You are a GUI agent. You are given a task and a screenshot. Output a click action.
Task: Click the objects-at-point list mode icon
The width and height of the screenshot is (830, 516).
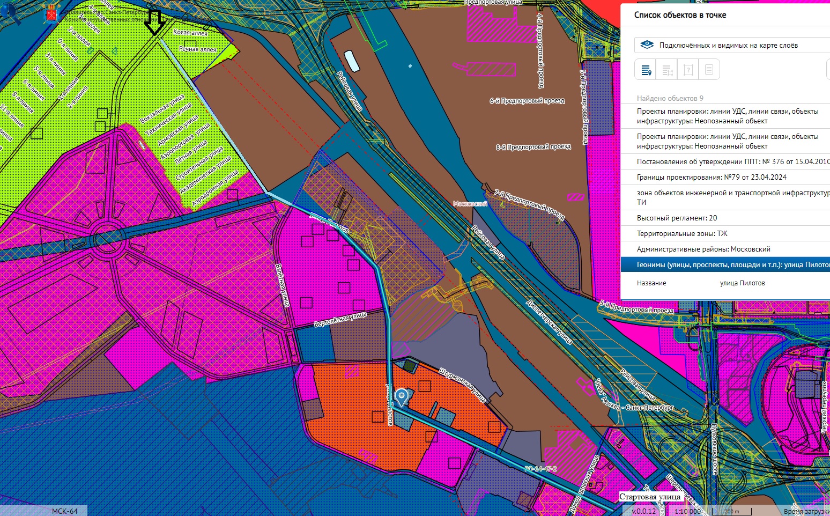click(646, 70)
